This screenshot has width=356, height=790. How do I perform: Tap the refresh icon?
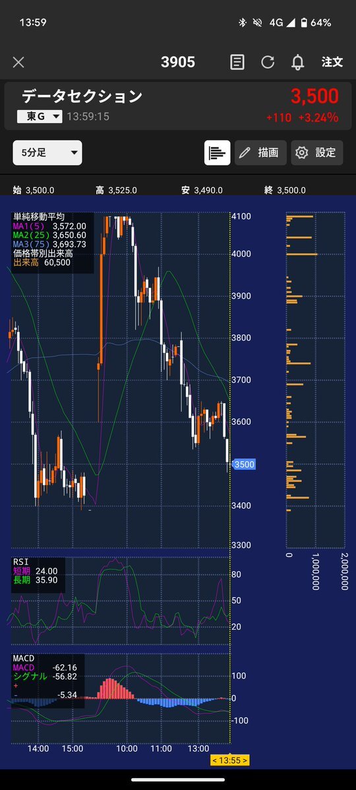[x=268, y=63]
